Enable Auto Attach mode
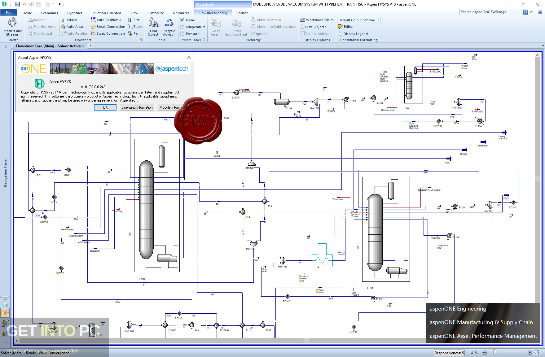The height and width of the screenshot is (357, 545). point(73,27)
